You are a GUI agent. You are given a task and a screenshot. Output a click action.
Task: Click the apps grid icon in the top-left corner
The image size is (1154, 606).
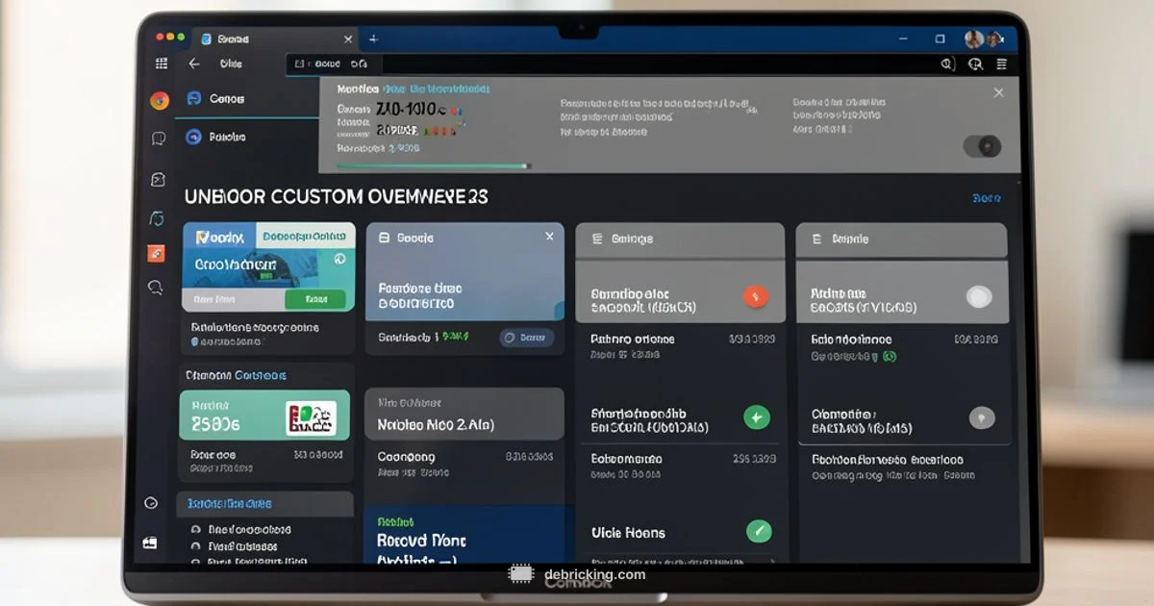click(162, 63)
